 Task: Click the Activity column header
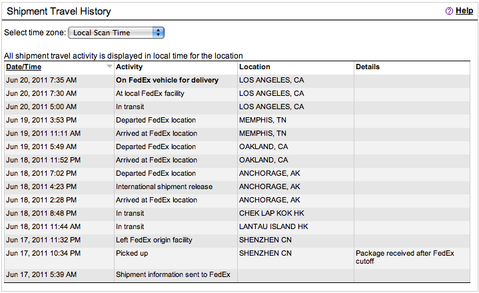pos(129,67)
